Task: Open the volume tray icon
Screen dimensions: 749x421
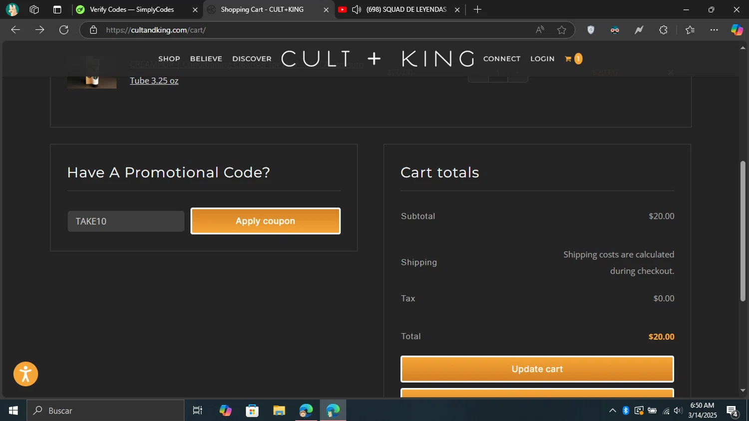Action: tap(678, 411)
